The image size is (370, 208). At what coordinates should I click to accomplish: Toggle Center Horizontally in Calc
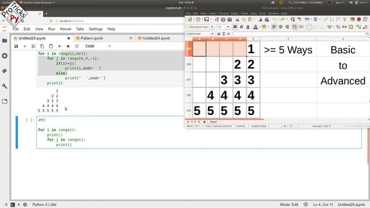coord(280,27)
